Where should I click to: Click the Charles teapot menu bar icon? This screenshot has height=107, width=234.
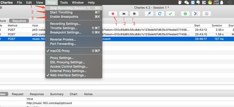click(x=180, y=2)
